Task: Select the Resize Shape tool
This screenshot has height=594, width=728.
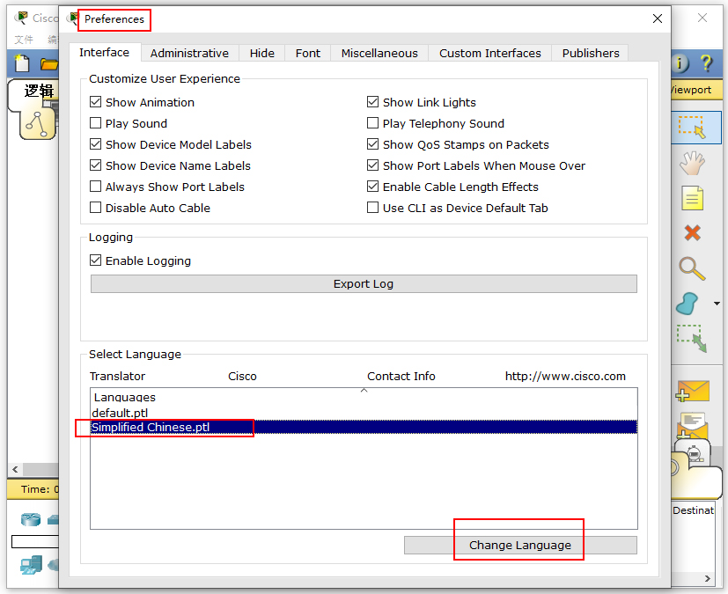Action: click(x=692, y=339)
